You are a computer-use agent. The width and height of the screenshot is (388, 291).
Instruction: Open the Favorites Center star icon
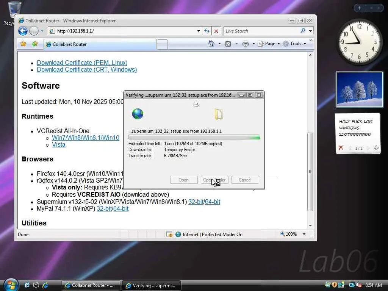click(23, 44)
